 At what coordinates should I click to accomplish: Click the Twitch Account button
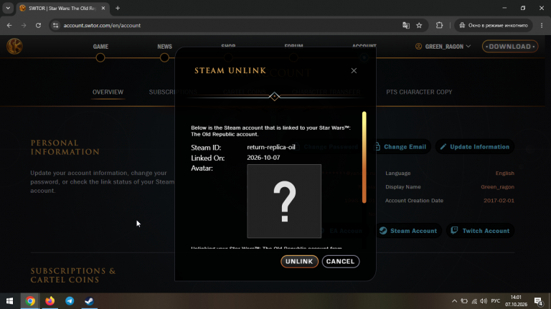coord(481,231)
